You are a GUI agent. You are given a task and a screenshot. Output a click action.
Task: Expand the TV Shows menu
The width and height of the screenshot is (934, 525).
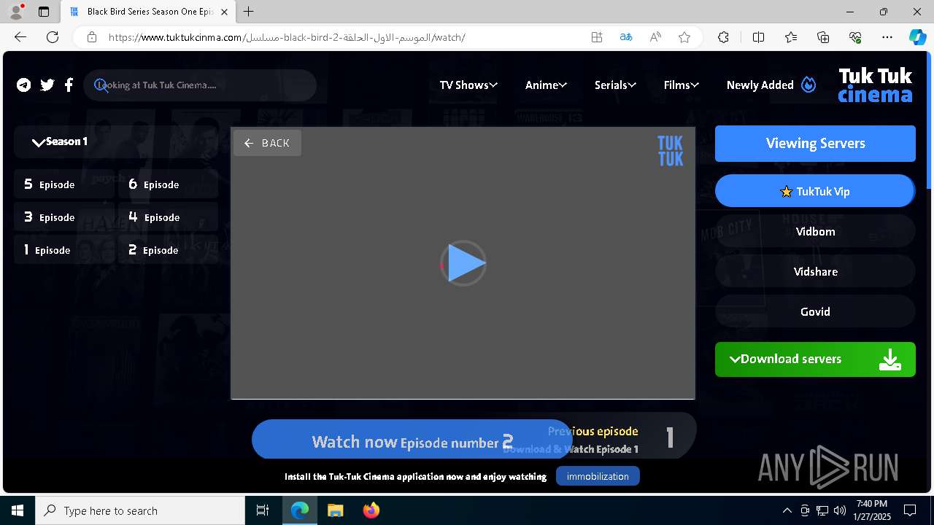(x=468, y=85)
